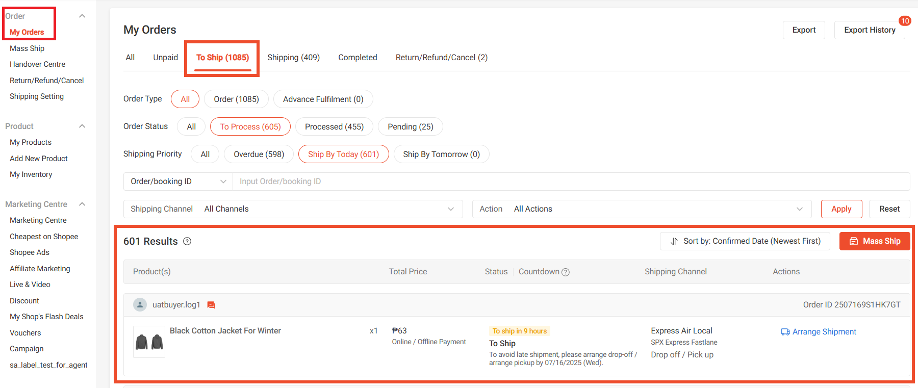This screenshot has width=918, height=388.
Task: Open the Shipping Channel dropdown
Action: pos(293,209)
